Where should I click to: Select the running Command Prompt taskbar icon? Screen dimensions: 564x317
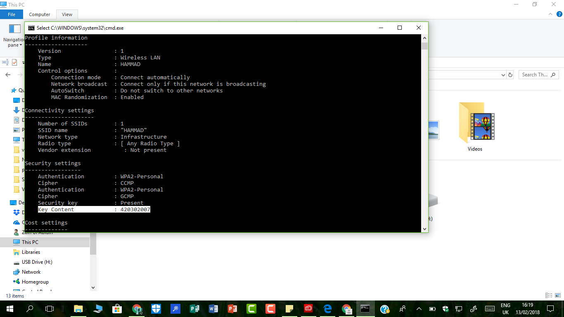tap(365, 308)
